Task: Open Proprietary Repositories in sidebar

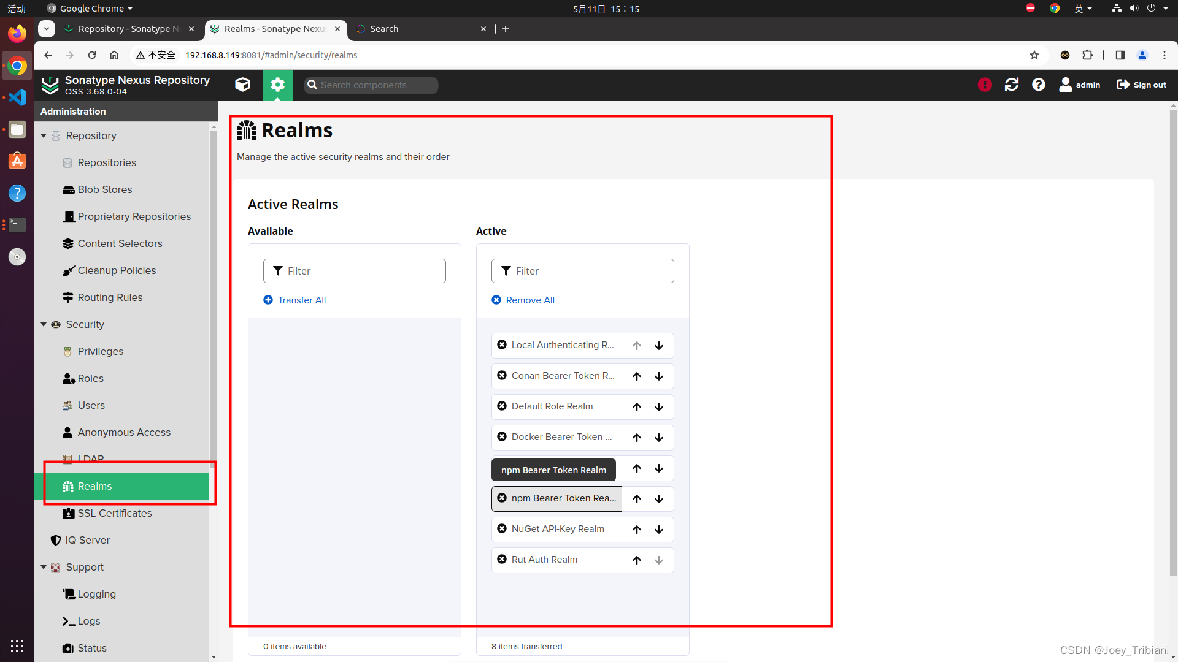Action: (134, 216)
